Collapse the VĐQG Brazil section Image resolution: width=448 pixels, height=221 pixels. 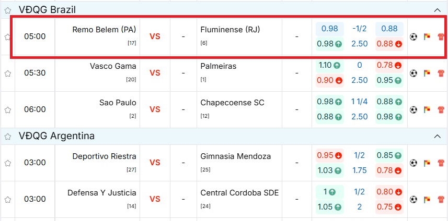coord(437,10)
